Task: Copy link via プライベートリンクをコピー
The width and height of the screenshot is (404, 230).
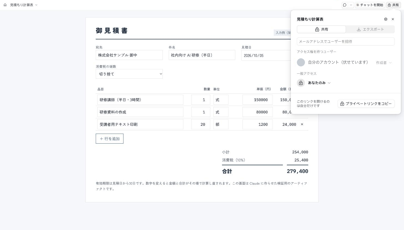Action: [x=366, y=104]
